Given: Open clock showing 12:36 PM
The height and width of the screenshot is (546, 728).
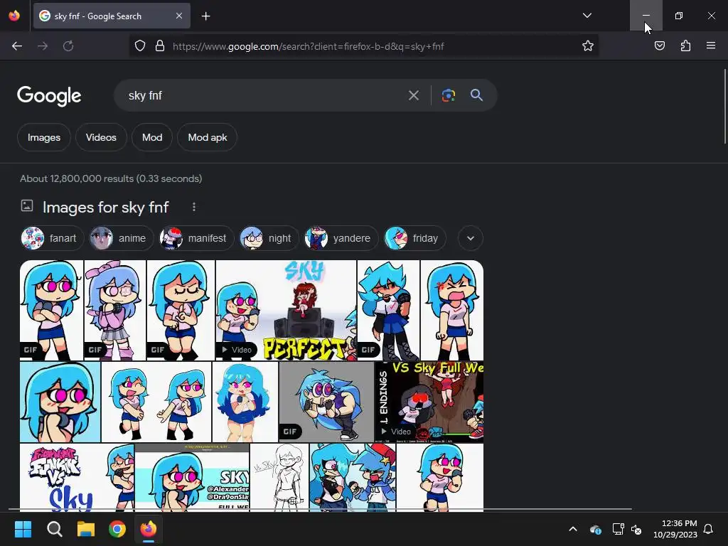Looking at the screenshot, I should (675, 529).
